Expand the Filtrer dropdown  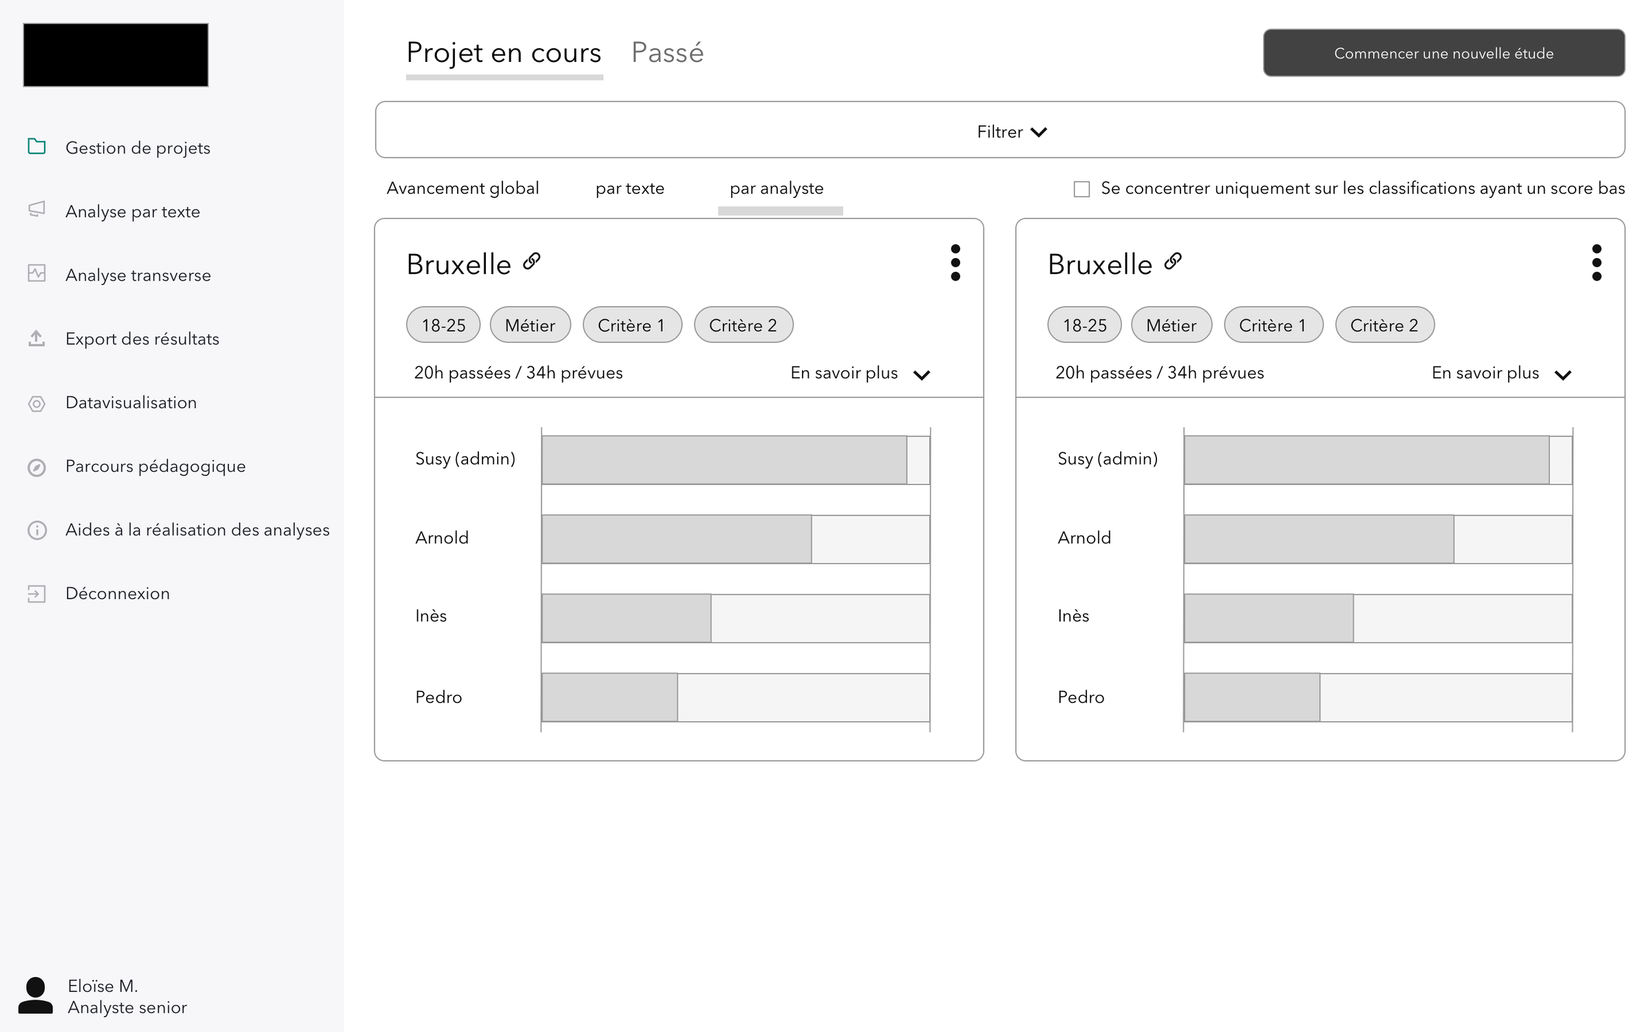pos(1011,131)
